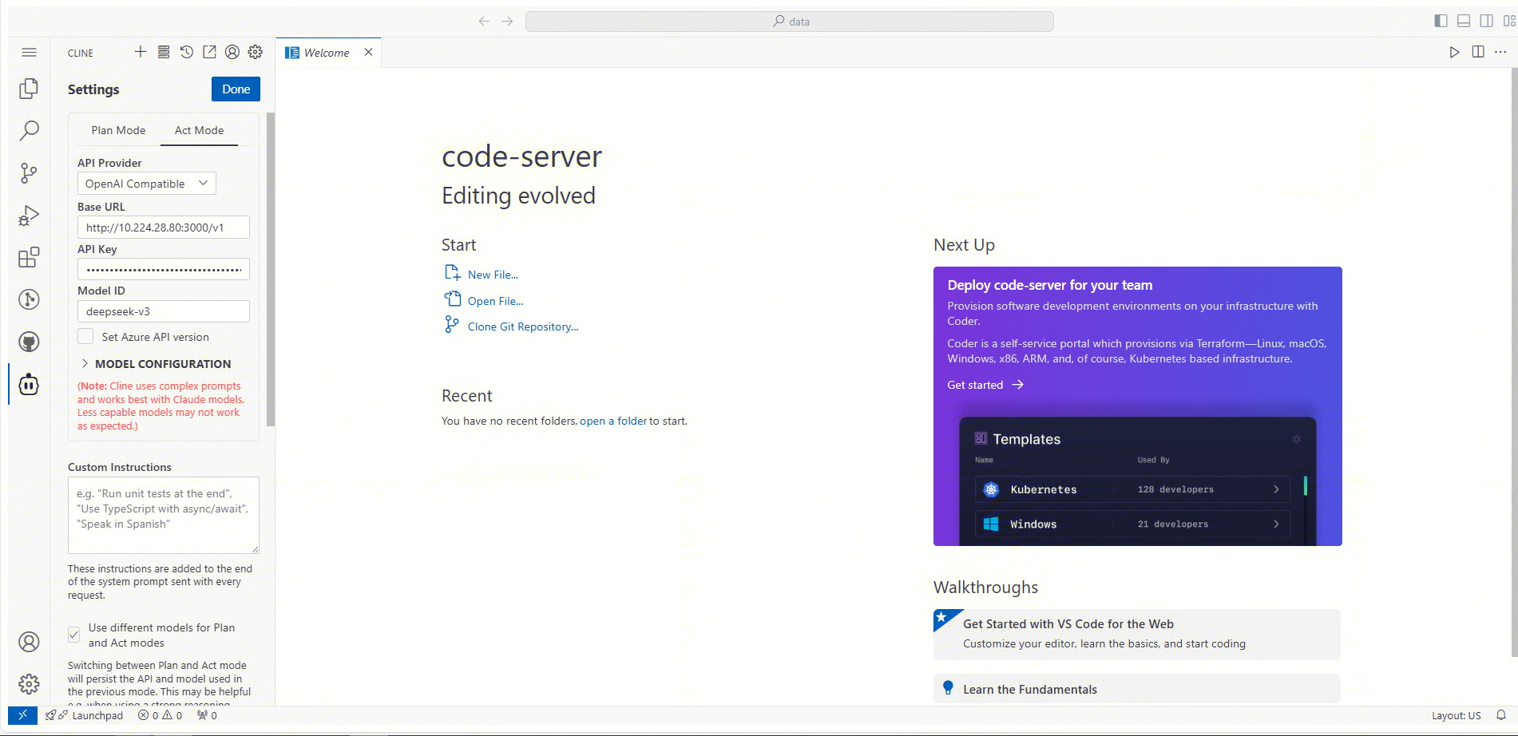Image resolution: width=1518 pixels, height=736 pixels.
Task: Click Get started in the Coder banner
Action: coord(985,385)
